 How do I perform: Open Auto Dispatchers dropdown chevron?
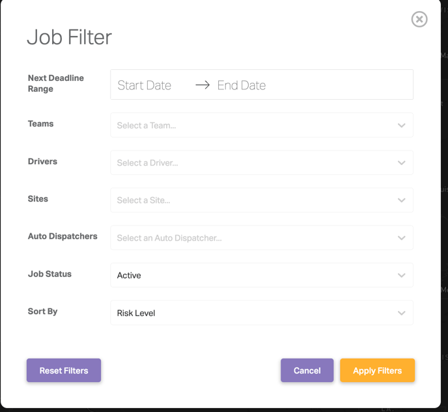(401, 238)
